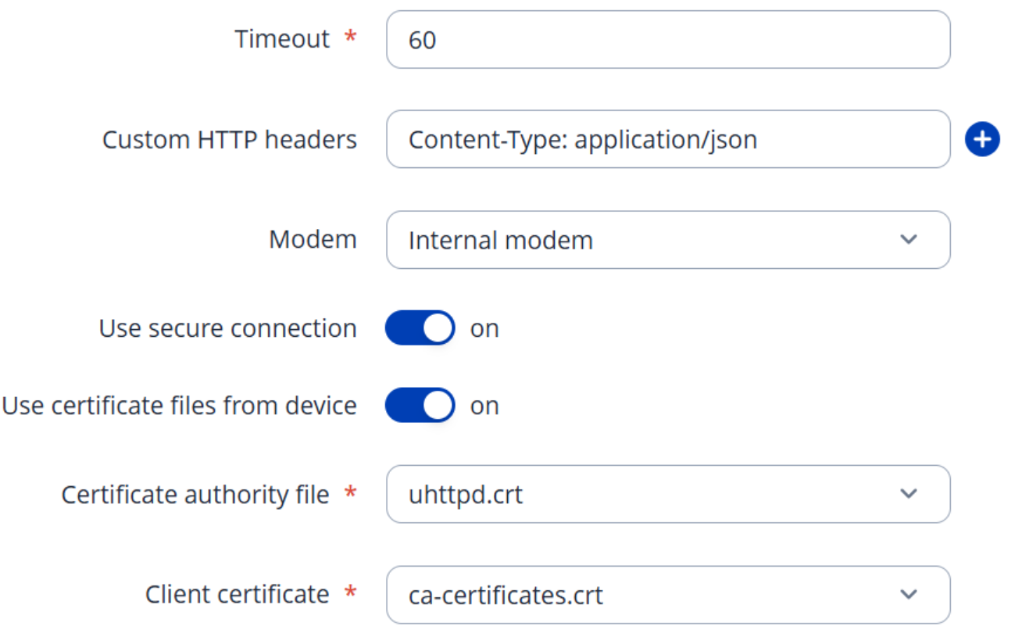Click the Client certificate label

coord(237,595)
